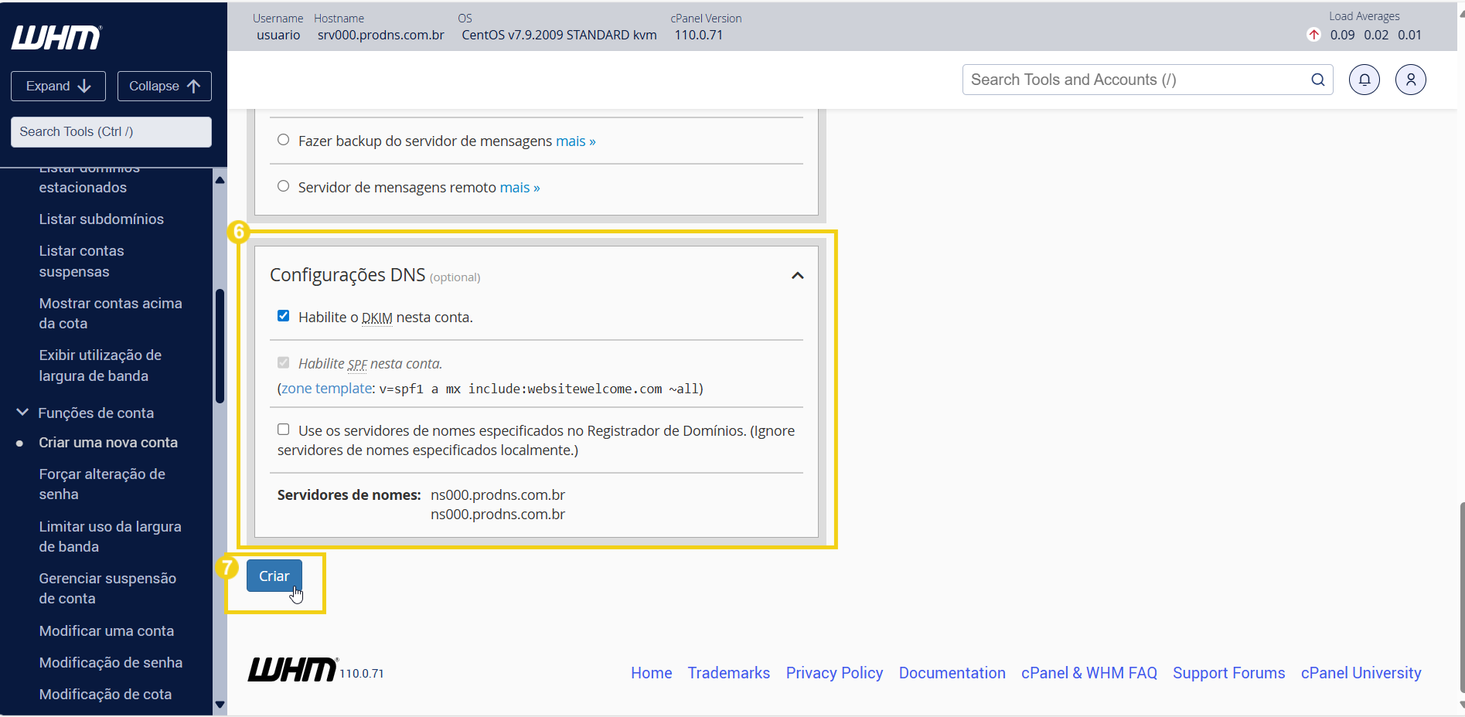Open Exibir utilização de largura de banda

101,365
